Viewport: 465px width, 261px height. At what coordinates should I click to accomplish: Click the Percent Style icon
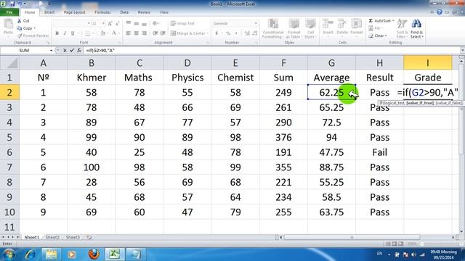228,33
